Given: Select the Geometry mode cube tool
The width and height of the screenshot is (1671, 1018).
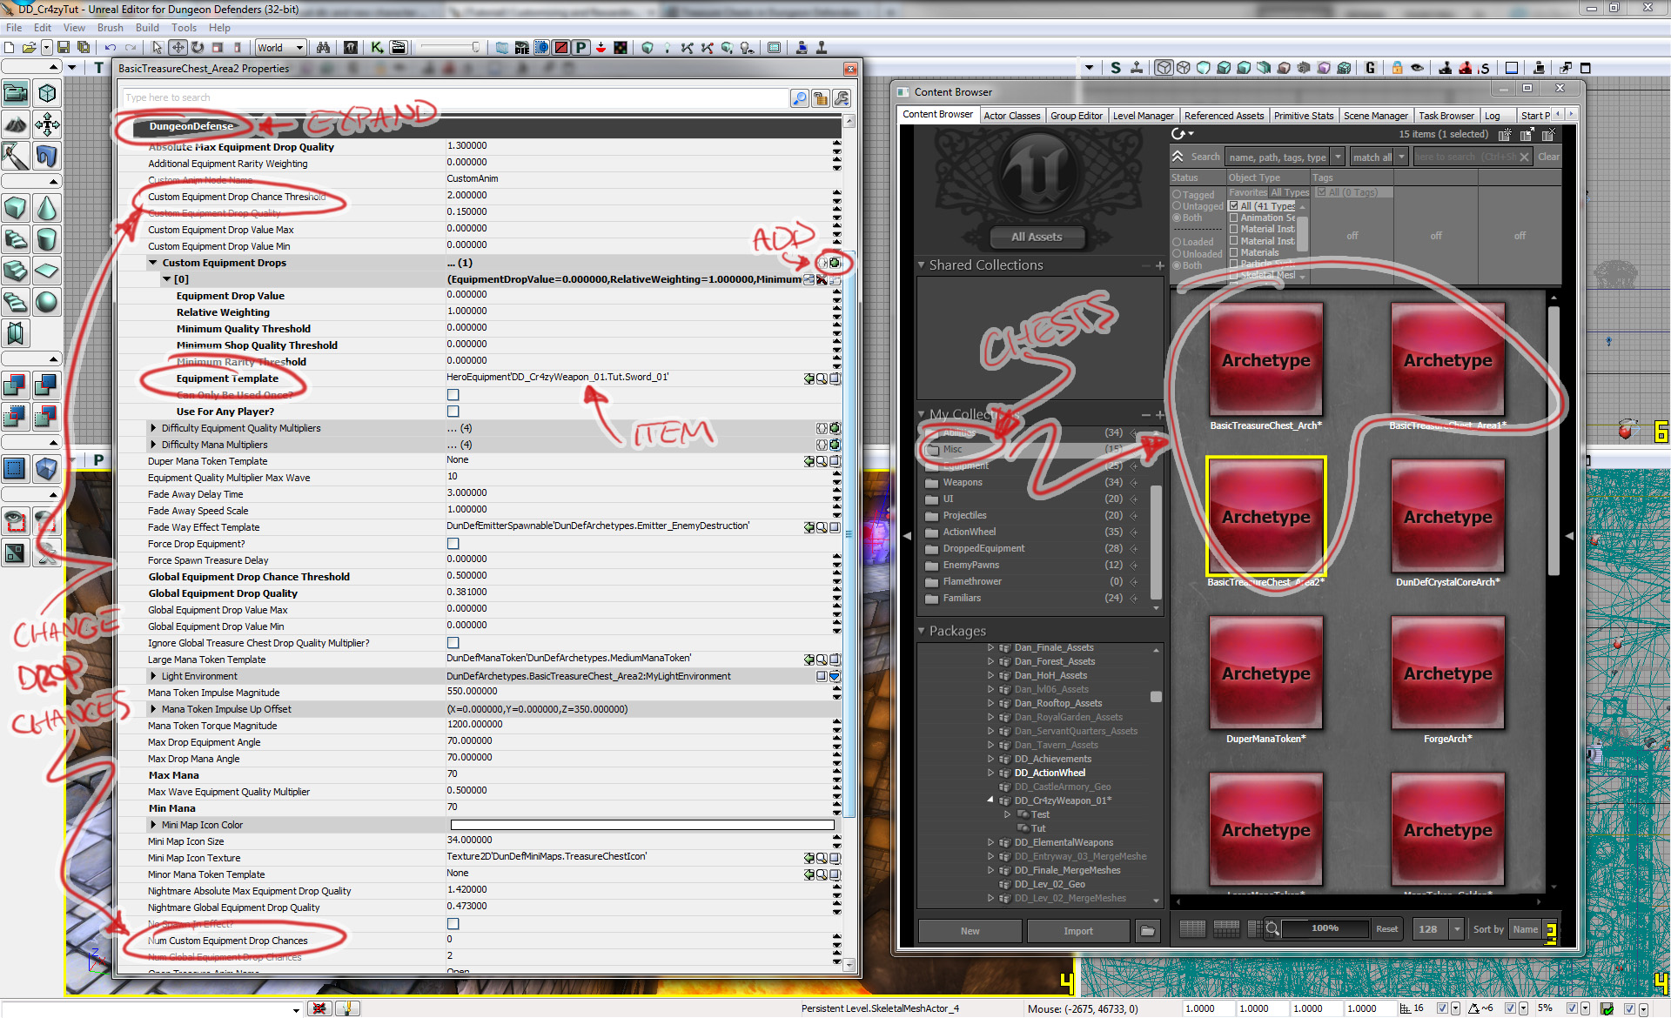Looking at the screenshot, I should click(47, 93).
